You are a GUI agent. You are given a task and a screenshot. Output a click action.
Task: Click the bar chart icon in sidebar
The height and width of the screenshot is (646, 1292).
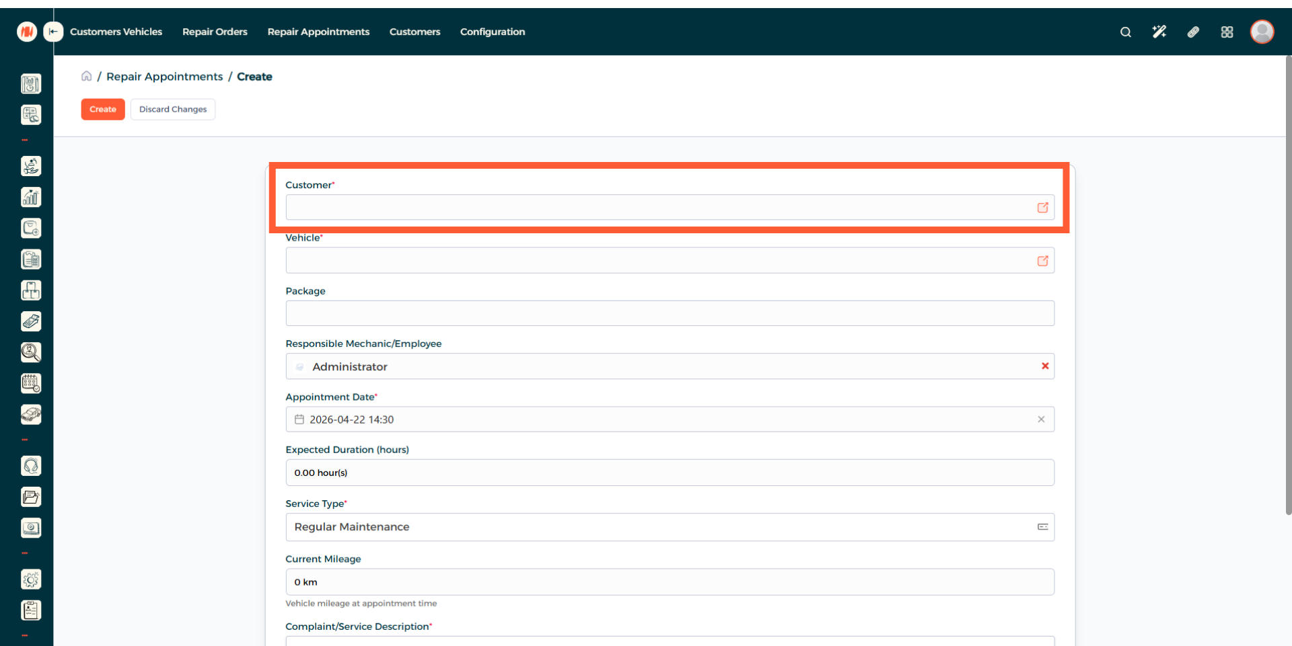[x=31, y=197]
